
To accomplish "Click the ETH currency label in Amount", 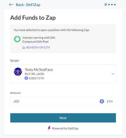I will coord(110,102).
